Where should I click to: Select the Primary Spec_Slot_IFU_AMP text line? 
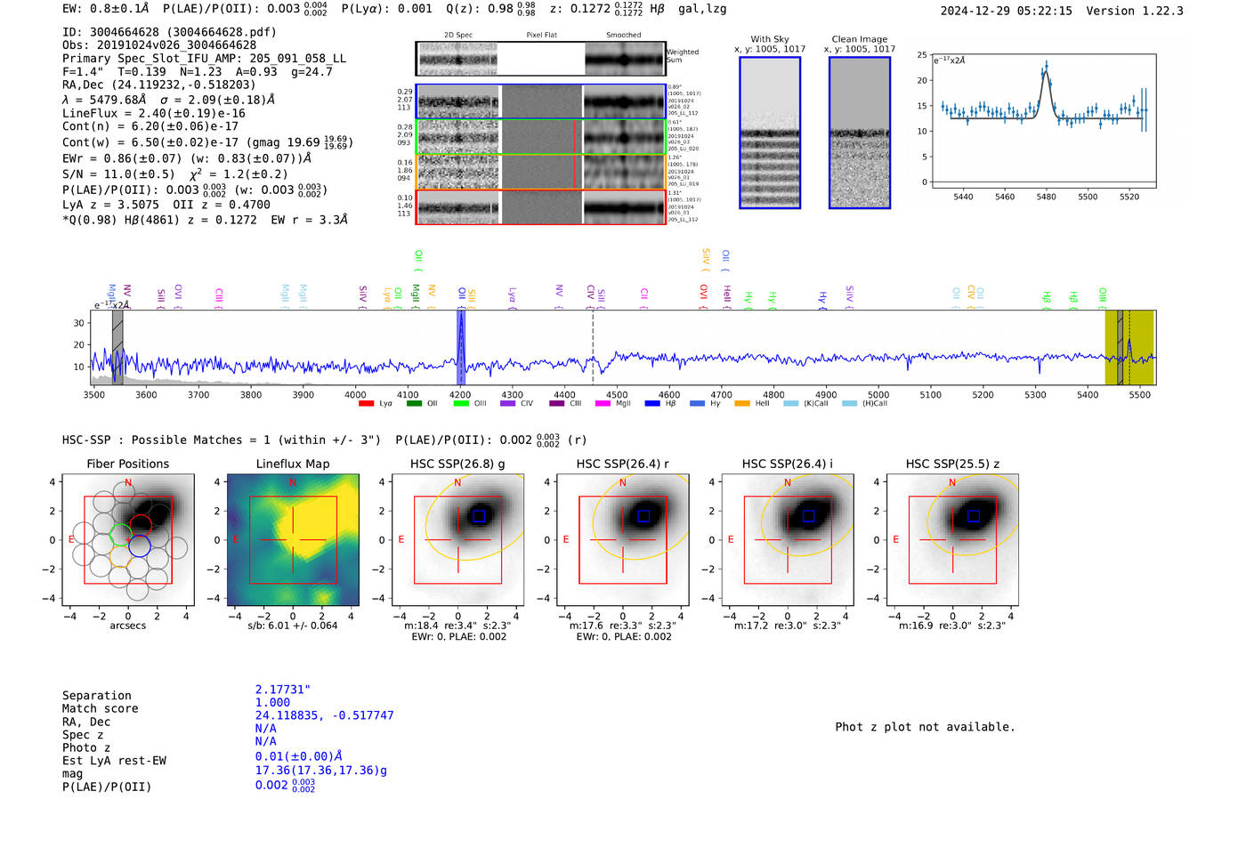tap(204, 59)
